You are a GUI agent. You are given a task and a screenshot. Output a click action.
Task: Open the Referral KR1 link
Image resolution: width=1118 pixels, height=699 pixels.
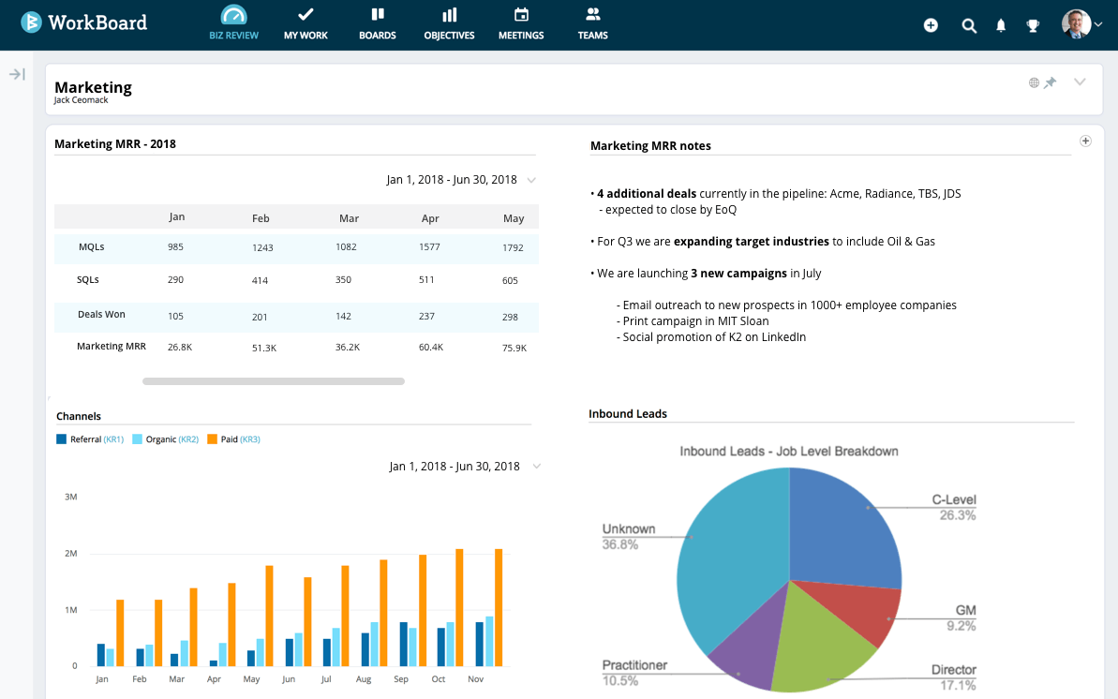click(x=113, y=439)
